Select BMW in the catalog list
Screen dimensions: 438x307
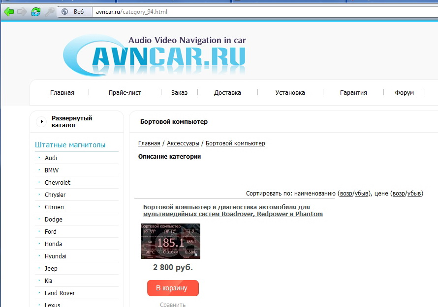52,170
